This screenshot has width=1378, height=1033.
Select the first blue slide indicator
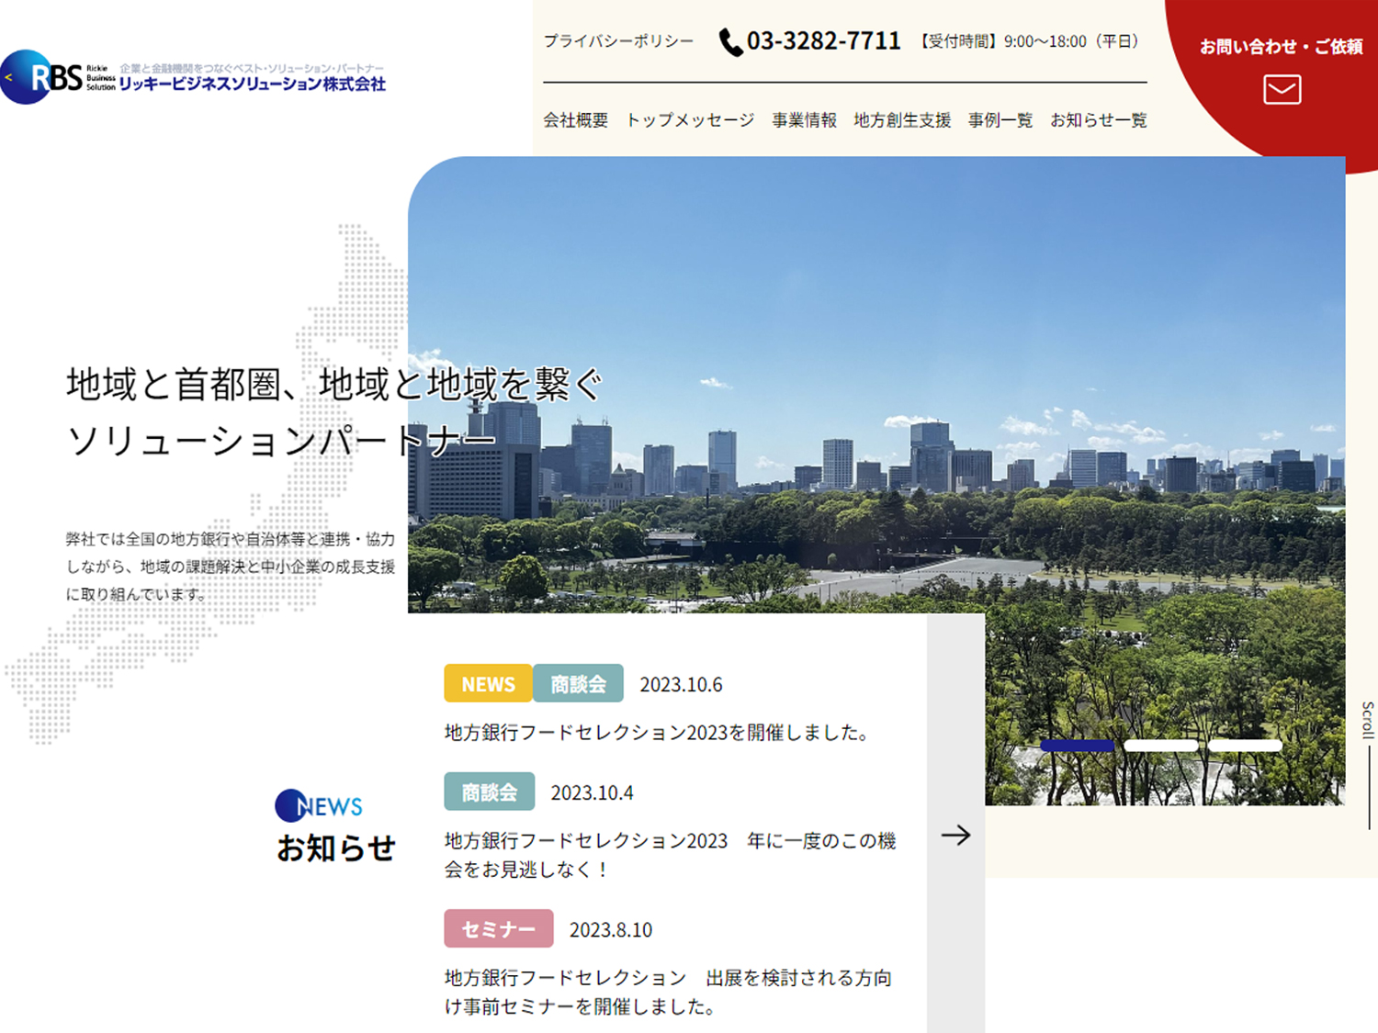tap(1077, 746)
